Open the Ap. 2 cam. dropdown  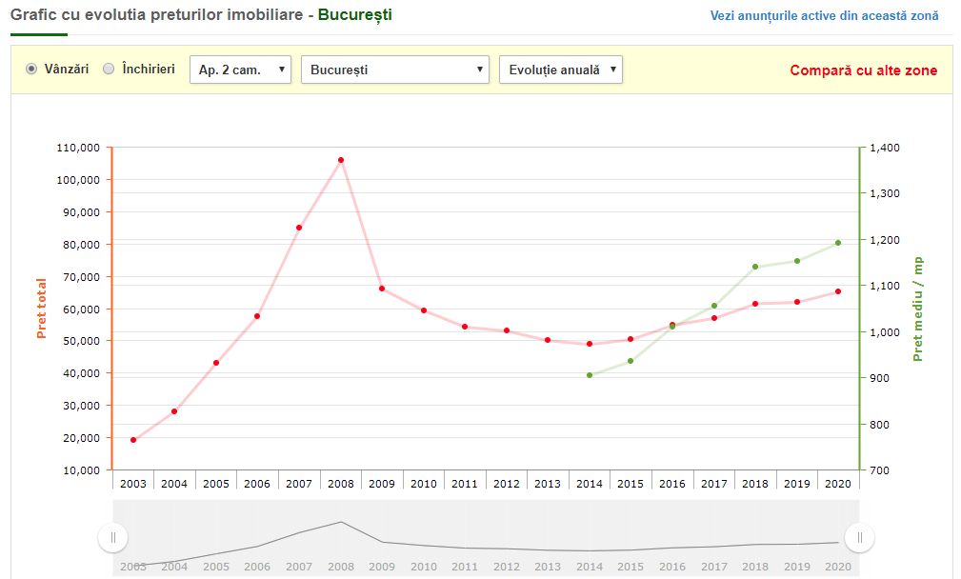coord(240,70)
